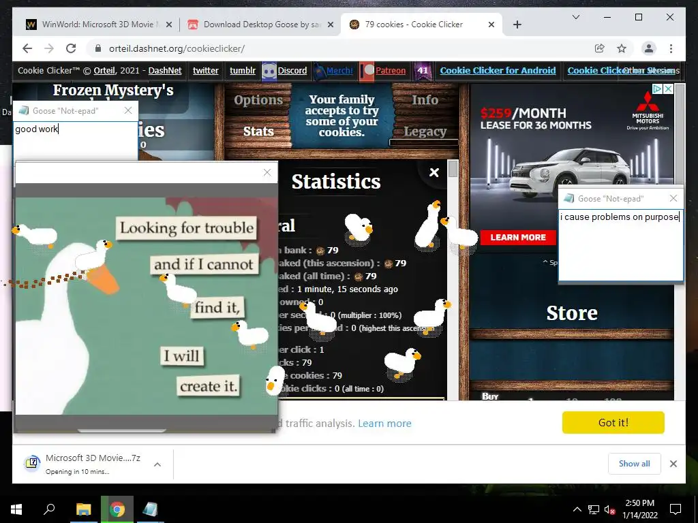The height and width of the screenshot is (523, 698).
Task: Open the tab search chevron
Action: coord(575,17)
